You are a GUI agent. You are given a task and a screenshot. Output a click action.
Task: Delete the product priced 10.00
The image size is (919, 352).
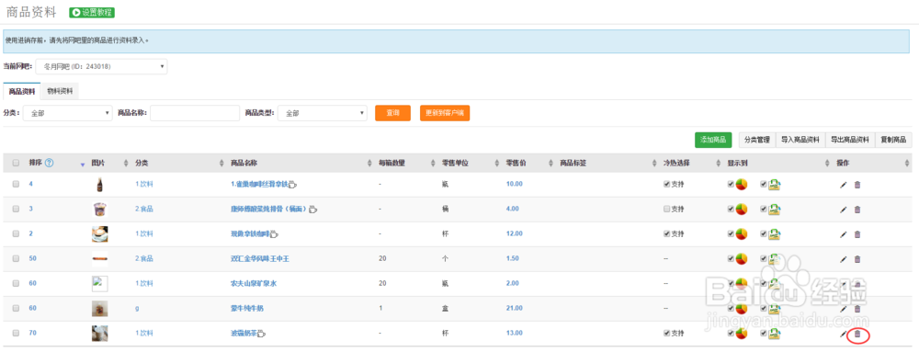857,185
